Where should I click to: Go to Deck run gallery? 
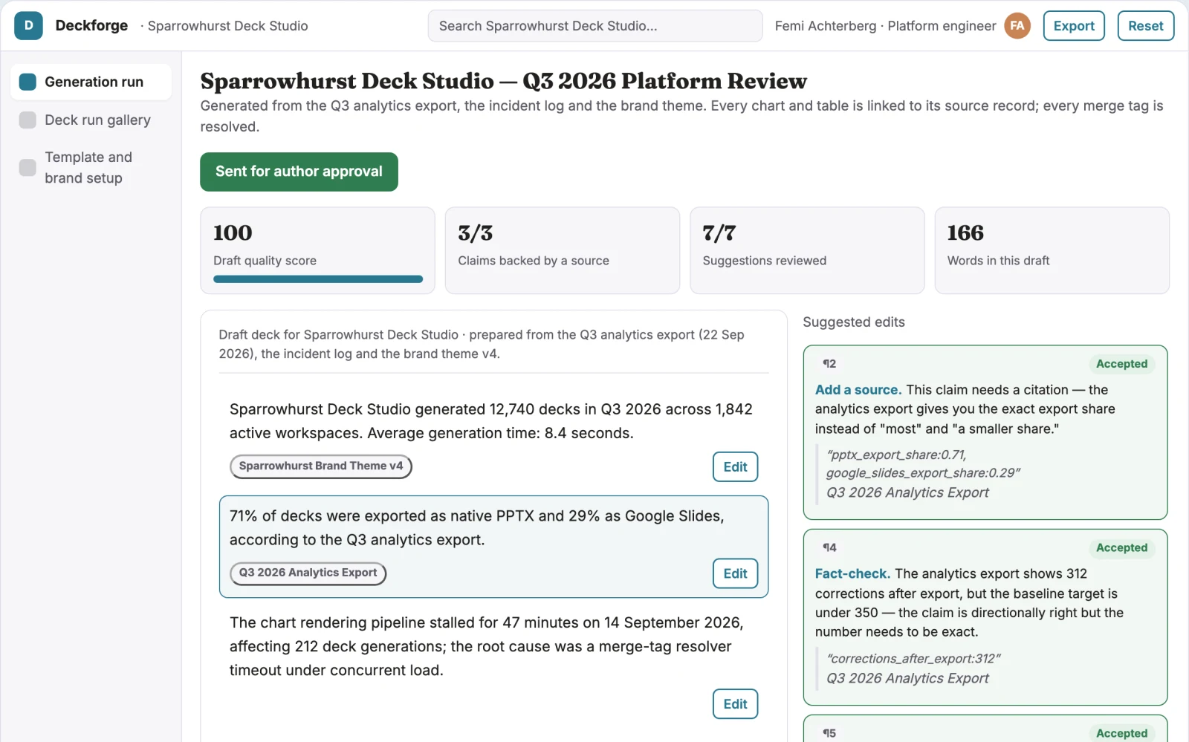91,120
